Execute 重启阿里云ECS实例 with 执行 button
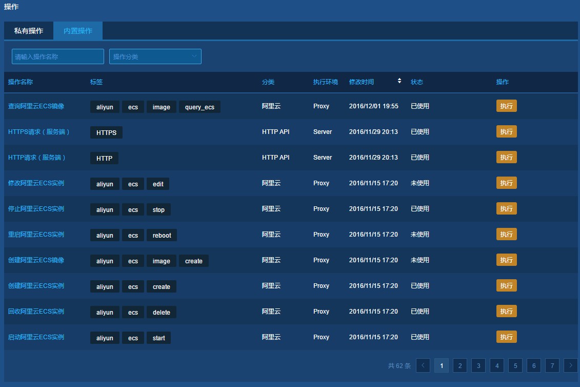 point(506,235)
